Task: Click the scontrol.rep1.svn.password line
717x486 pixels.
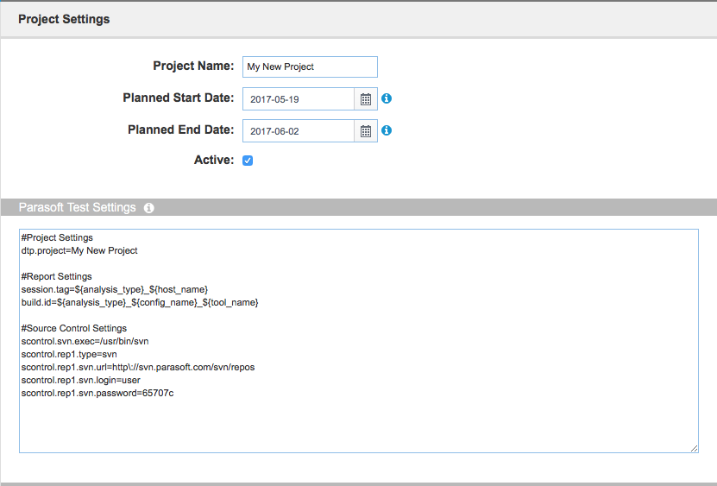Action: [x=97, y=393]
